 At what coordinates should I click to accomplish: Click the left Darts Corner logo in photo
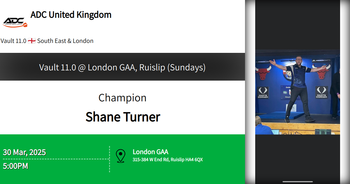click(263, 92)
